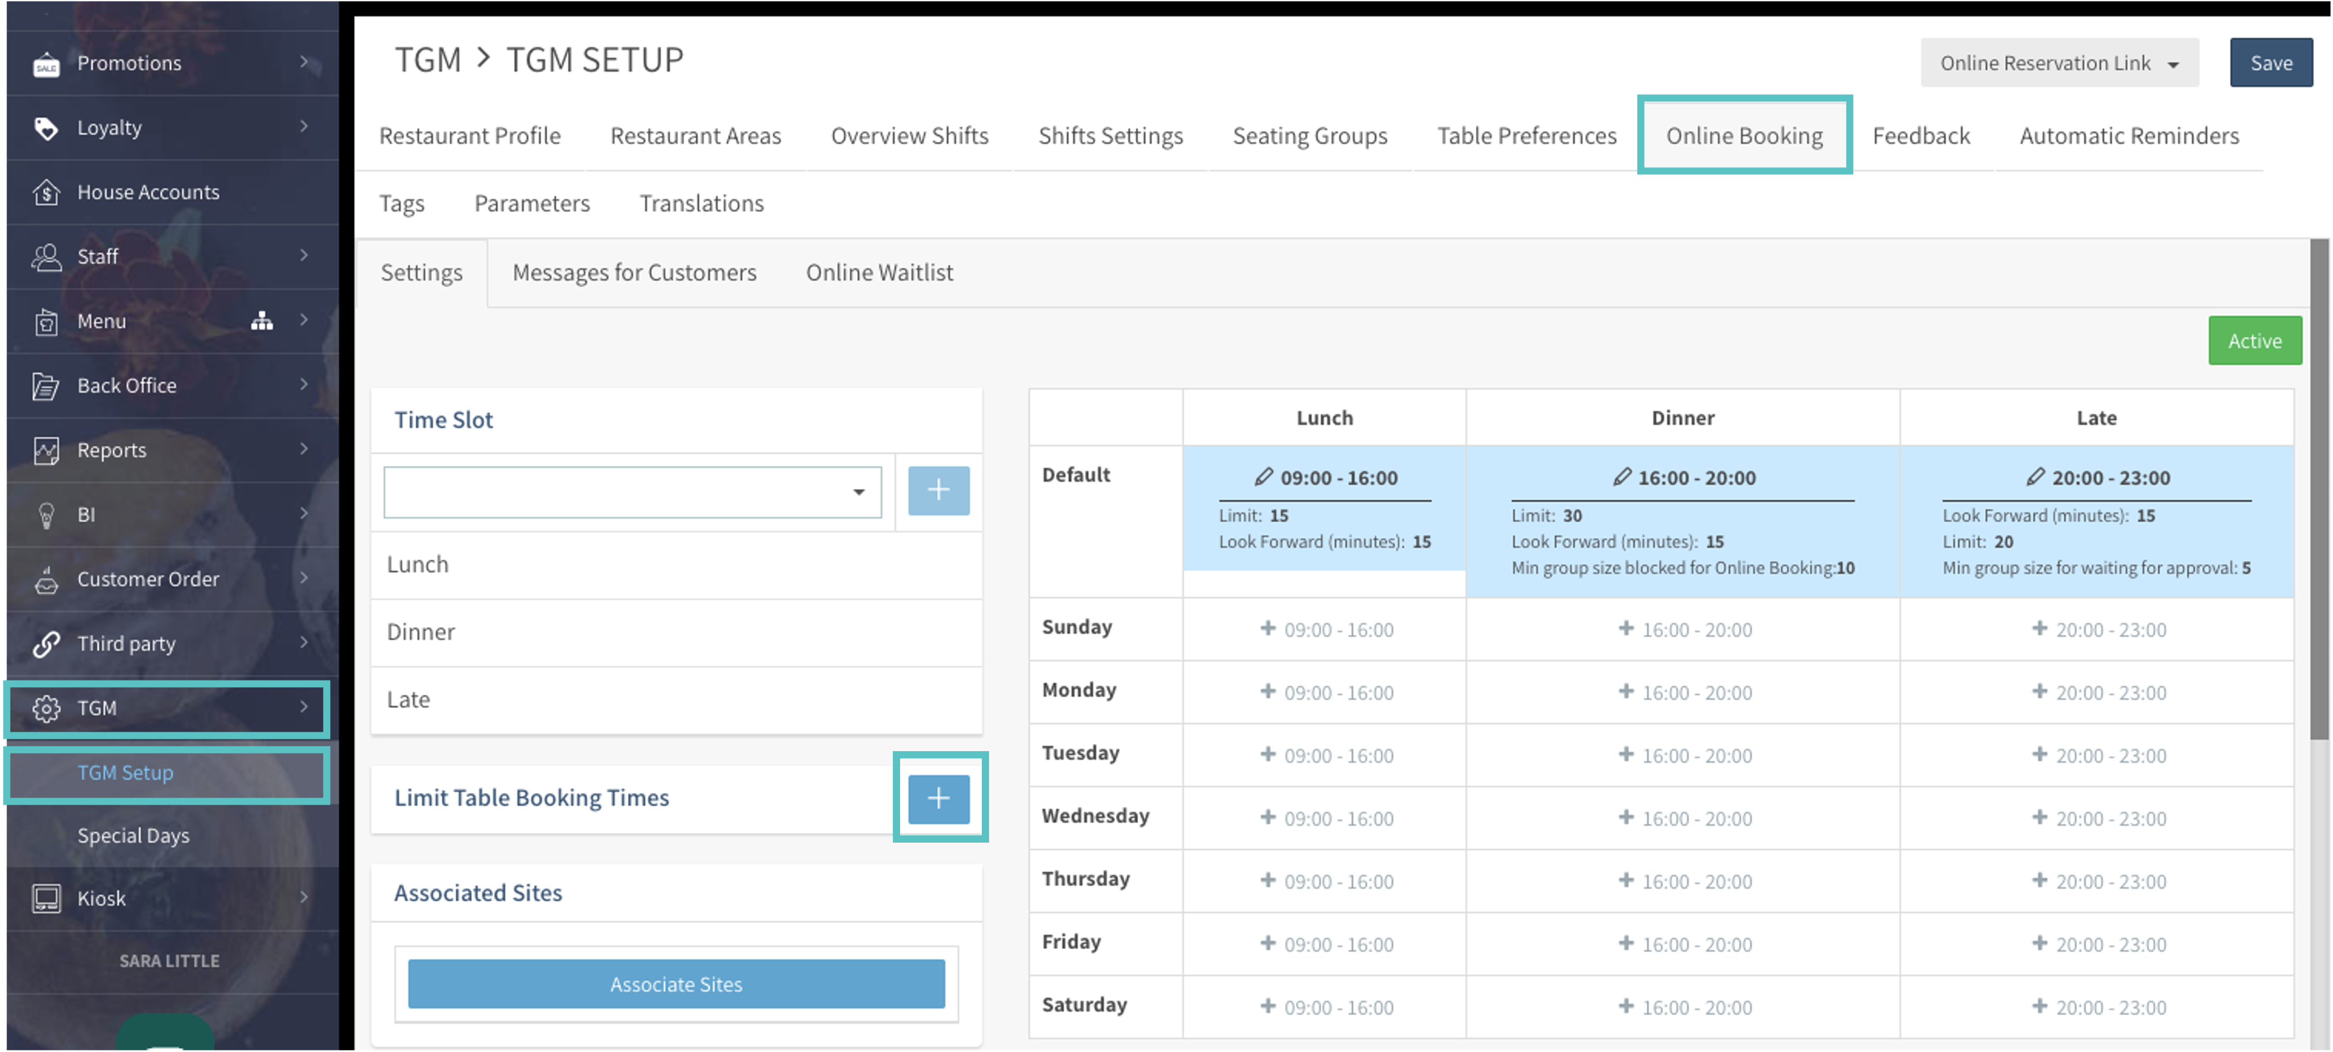Open the Time Slot combo box
This screenshot has width=2333, height=1052.
point(632,492)
